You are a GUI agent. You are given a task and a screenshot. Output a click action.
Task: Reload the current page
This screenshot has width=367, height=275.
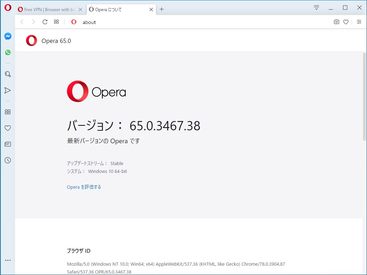pyautogui.click(x=45, y=22)
